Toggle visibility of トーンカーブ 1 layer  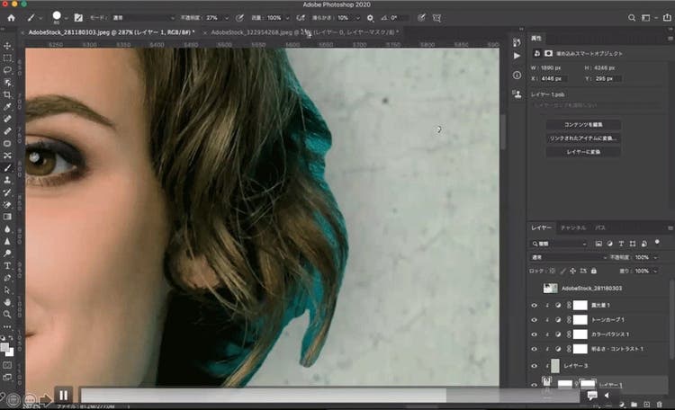tap(535, 320)
